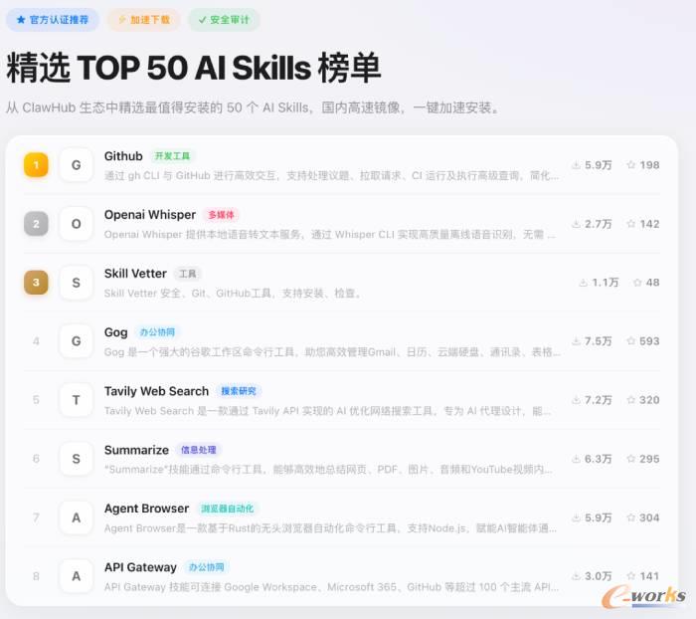Click the download icon on Summarize row
This screenshot has height=619, width=696.
576,459
